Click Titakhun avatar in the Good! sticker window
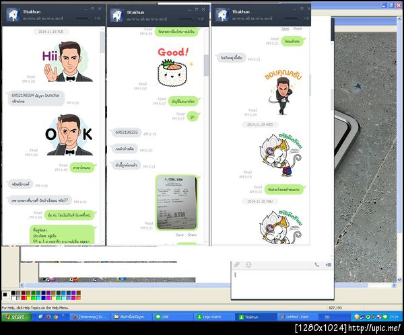The width and height of the screenshot is (404, 335). click(116, 15)
